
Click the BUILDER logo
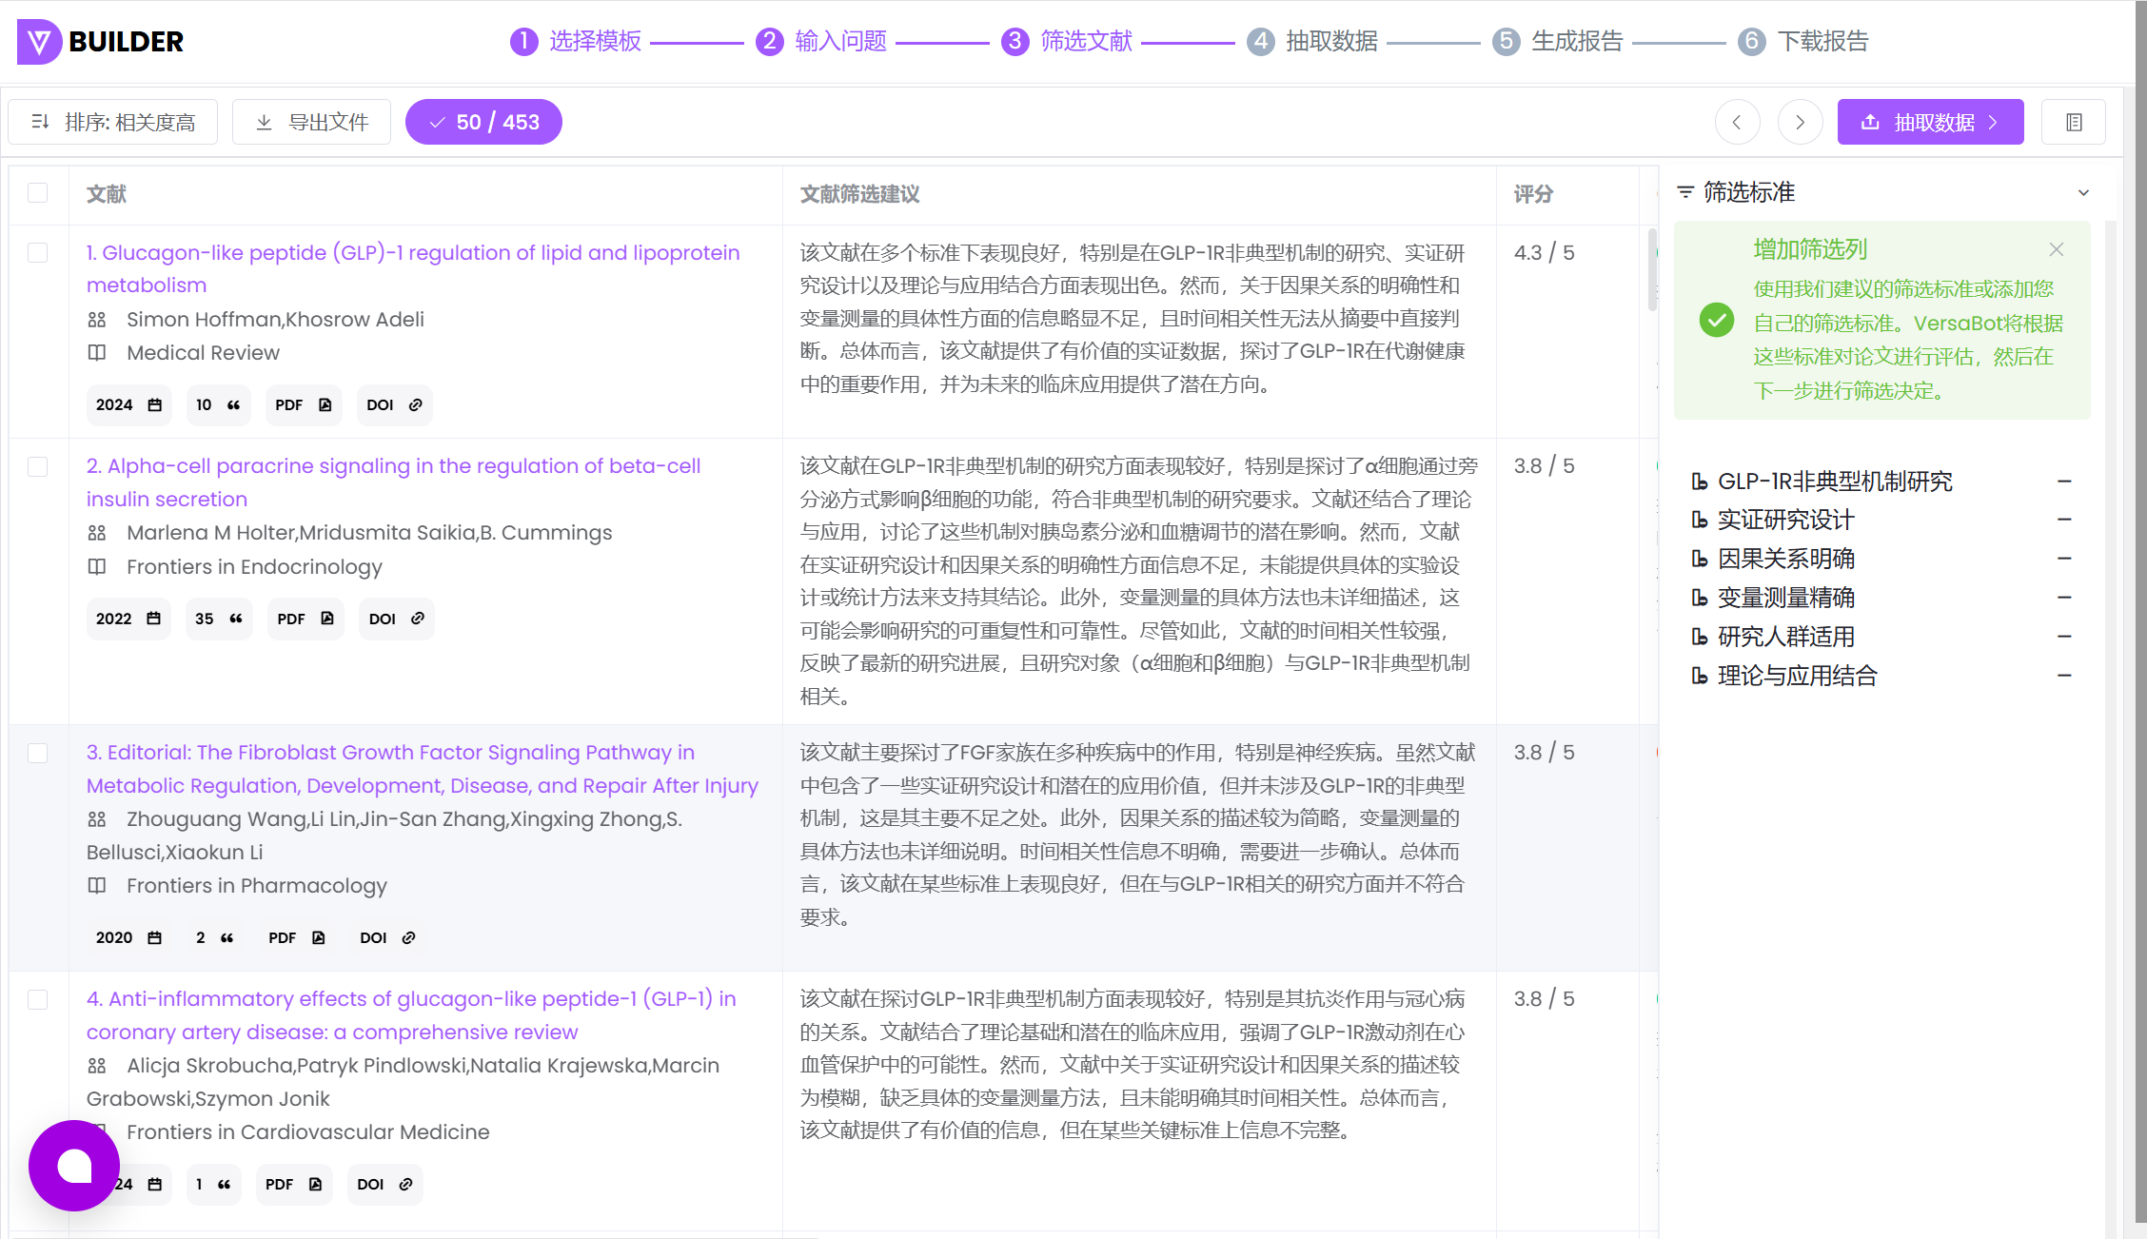(100, 41)
